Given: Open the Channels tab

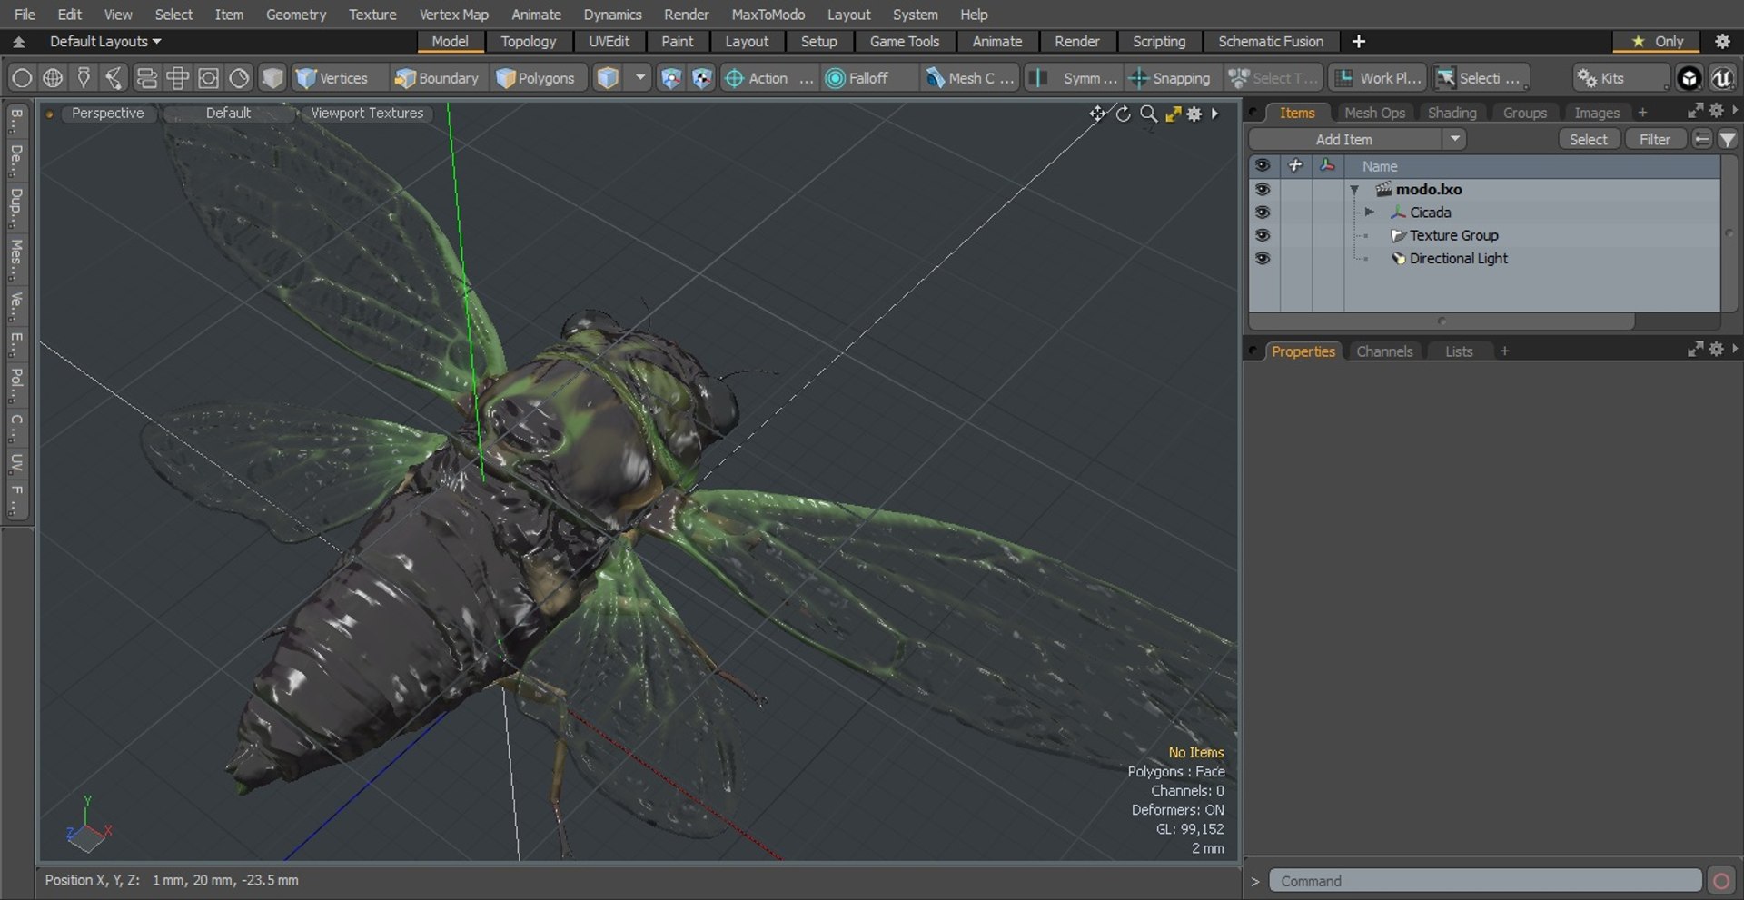Looking at the screenshot, I should coord(1384,351).
